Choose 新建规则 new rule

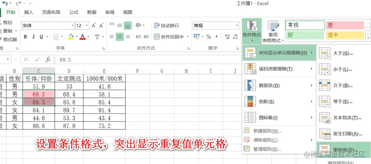coord(279,131)
